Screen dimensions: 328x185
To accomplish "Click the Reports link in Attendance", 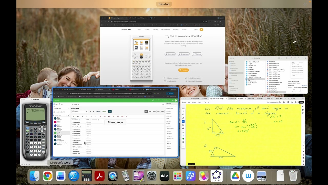I will tap(104, 112).
